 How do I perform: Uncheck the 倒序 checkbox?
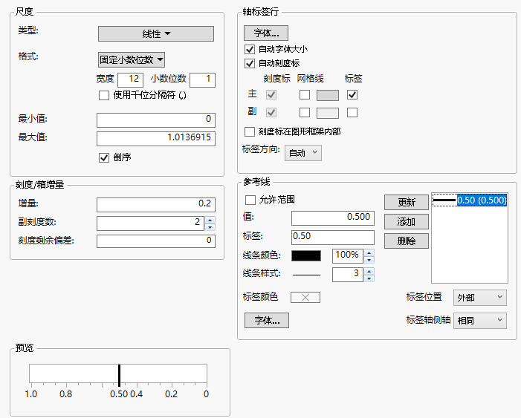[104, 157]
